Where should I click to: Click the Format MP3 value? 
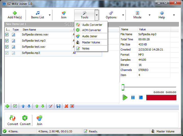141,55
